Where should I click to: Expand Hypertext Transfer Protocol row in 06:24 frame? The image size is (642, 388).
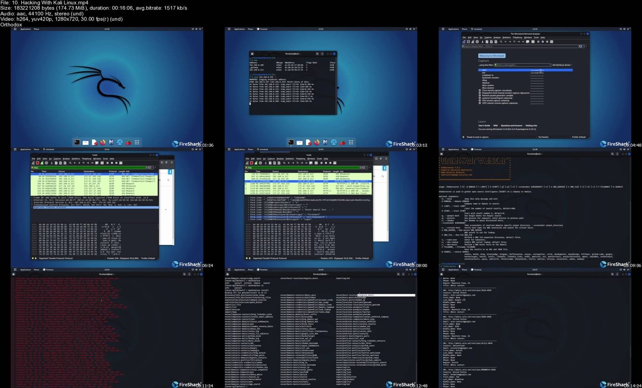point(33,207)
